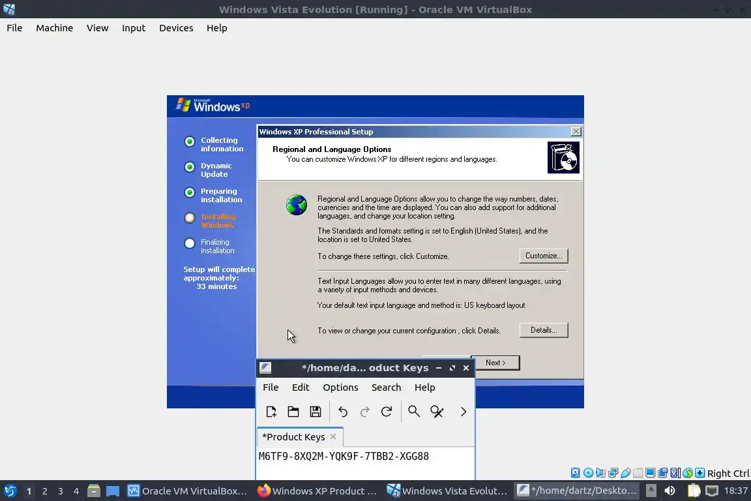Switch to Oracle VM VirtualBox taskbar entry

[187, 491]
